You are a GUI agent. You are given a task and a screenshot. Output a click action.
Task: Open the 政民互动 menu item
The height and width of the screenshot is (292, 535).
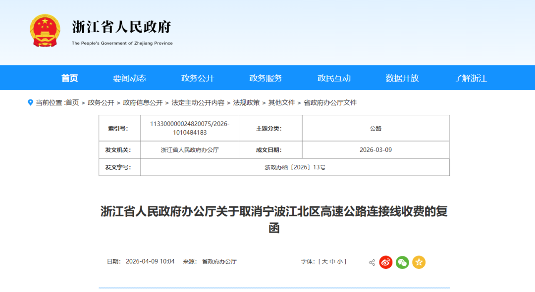(334, 78)
